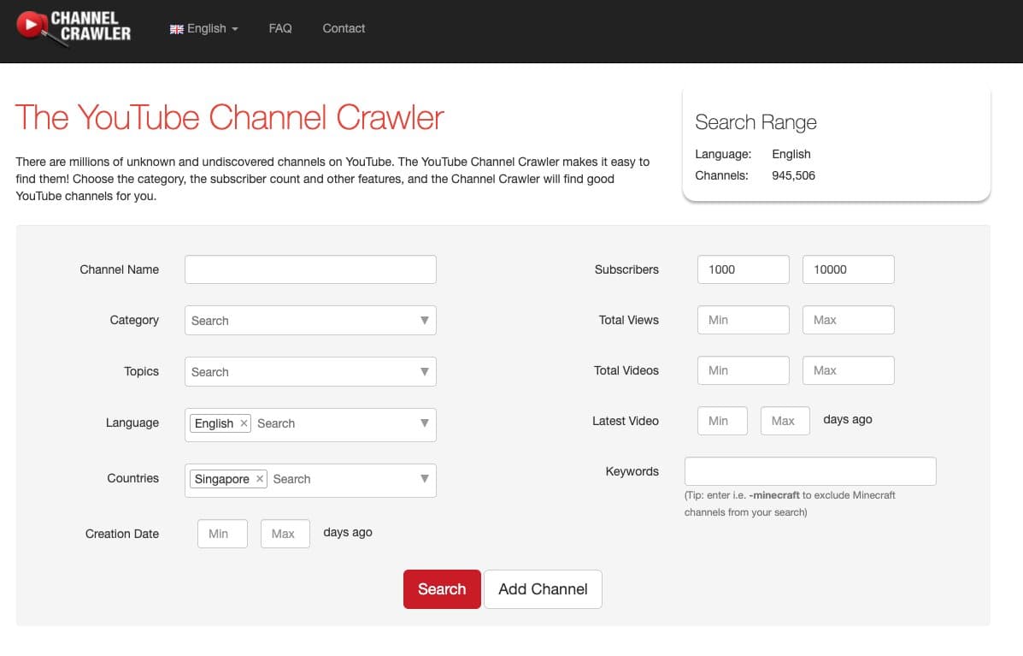Select the Total Views Min field
Screen dimensions: 1023x656
coord(743,320)
